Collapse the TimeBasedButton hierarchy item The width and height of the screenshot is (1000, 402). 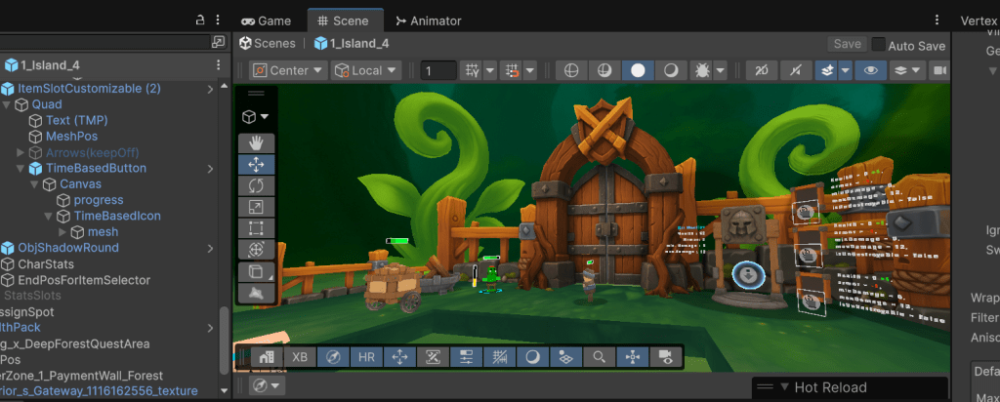22,169
